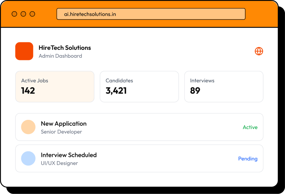Click the third browser window dot

click(32, 14)
